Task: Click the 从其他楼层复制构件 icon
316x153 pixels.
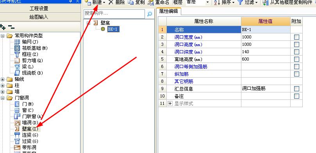Action: [x=266, y=2]
